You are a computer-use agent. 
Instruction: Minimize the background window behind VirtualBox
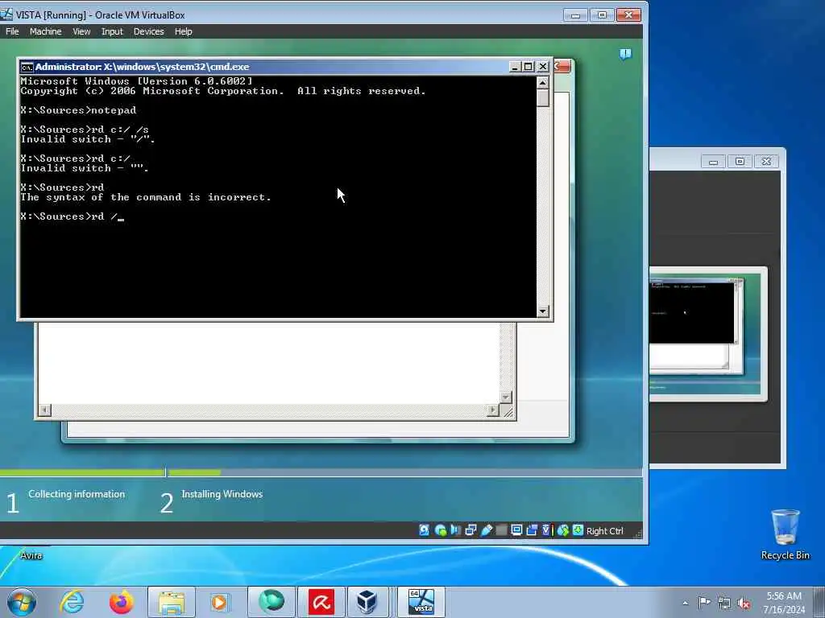(x=714, y=161)
